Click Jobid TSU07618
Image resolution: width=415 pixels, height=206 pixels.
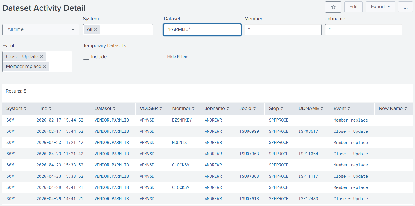tap(249, 199)
